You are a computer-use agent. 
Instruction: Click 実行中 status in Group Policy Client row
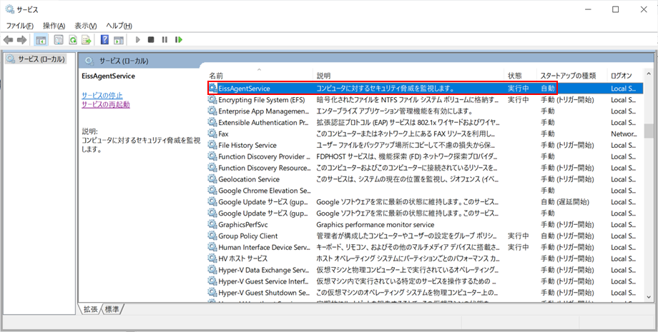click(519, 236)
